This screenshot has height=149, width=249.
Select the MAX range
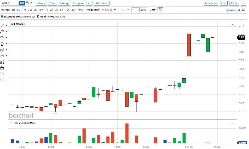pyautogui.click(x=80, y=10)
